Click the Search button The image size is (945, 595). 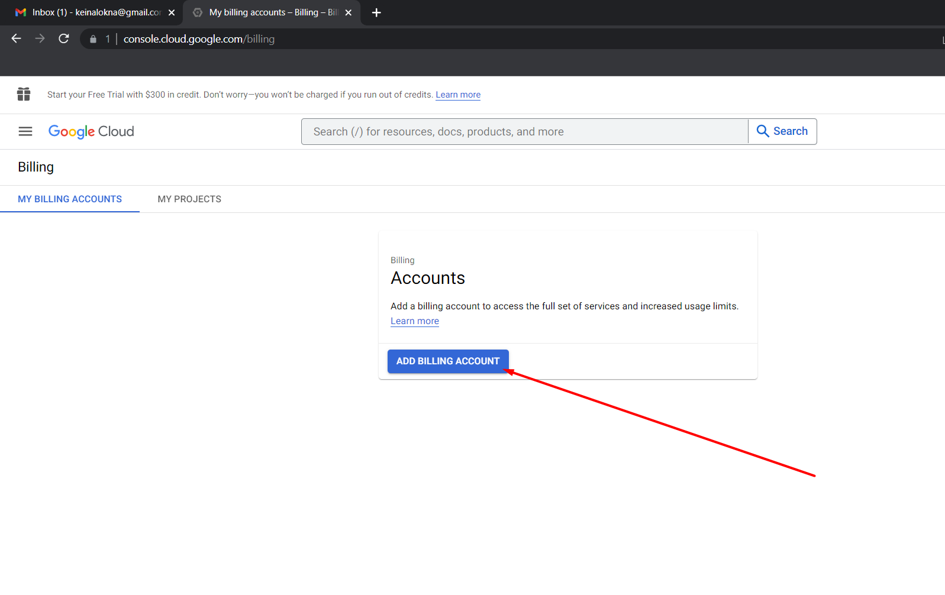(782, 131)
